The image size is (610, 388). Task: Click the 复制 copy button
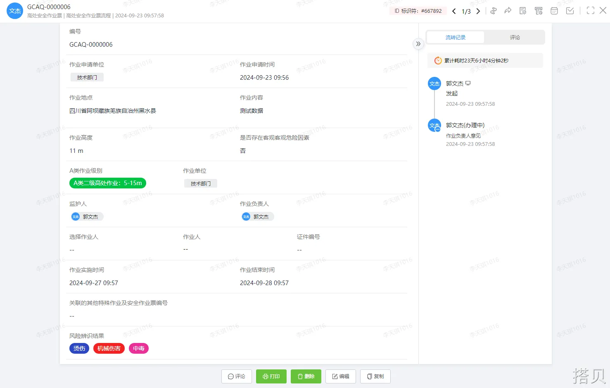click(x=375, y=376)
